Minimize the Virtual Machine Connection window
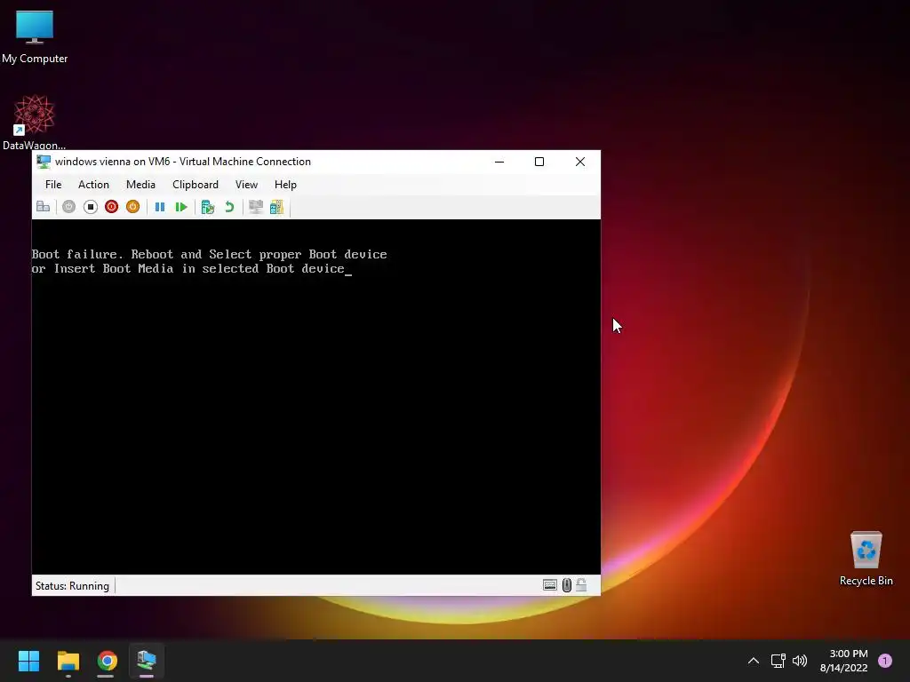This screenshot has width=910, height=682. [499, 162]
